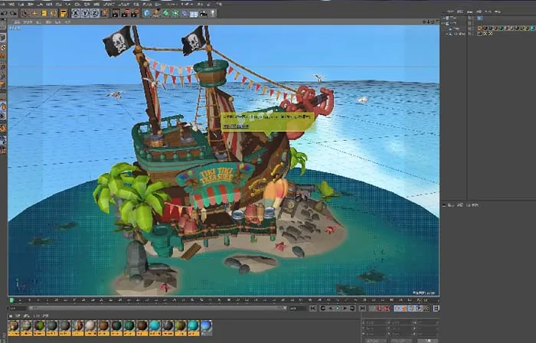The image size is (536, 343).
Task: Select the Move tool in top toolbar
Action: point(34,12)
